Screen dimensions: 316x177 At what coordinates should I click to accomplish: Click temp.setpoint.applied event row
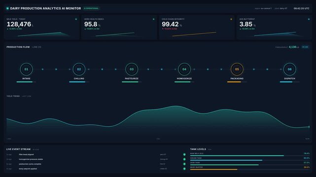pos(96,169)
